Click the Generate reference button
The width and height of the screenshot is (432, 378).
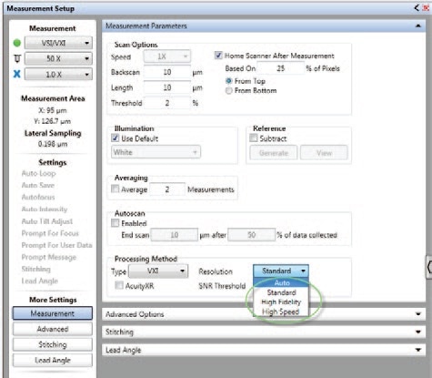point(274,153)
